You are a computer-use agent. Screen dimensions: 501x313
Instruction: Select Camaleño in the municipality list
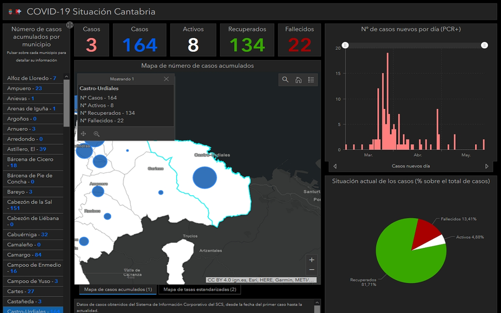coord(33,245)
